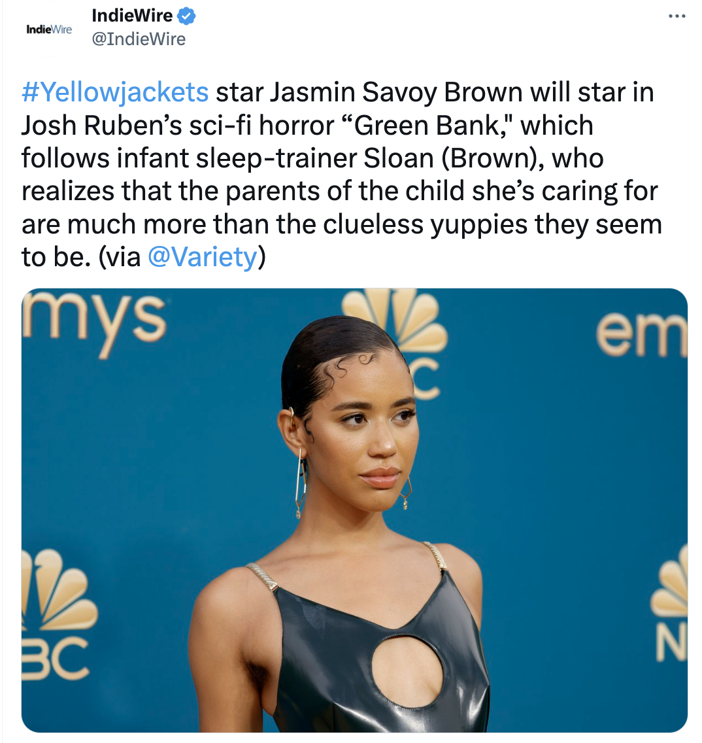Expand the attached red carpet photo
This screenshot has height=743, width=702.
(x=354, y=510)
